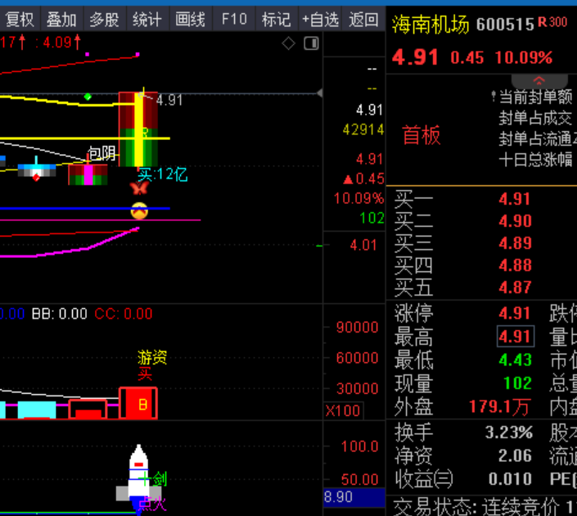Click 买五 bid price 4.87

[515, 287]
